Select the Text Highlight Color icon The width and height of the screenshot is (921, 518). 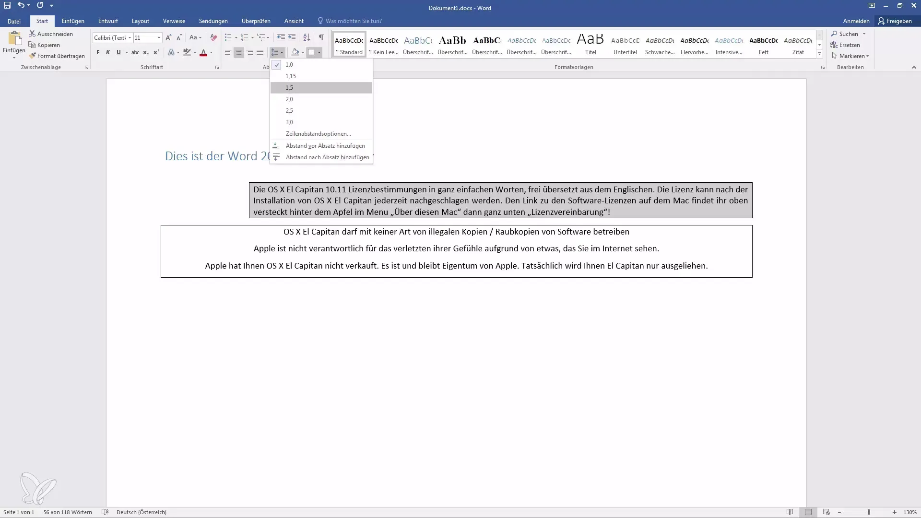click(x=187, y=52)
